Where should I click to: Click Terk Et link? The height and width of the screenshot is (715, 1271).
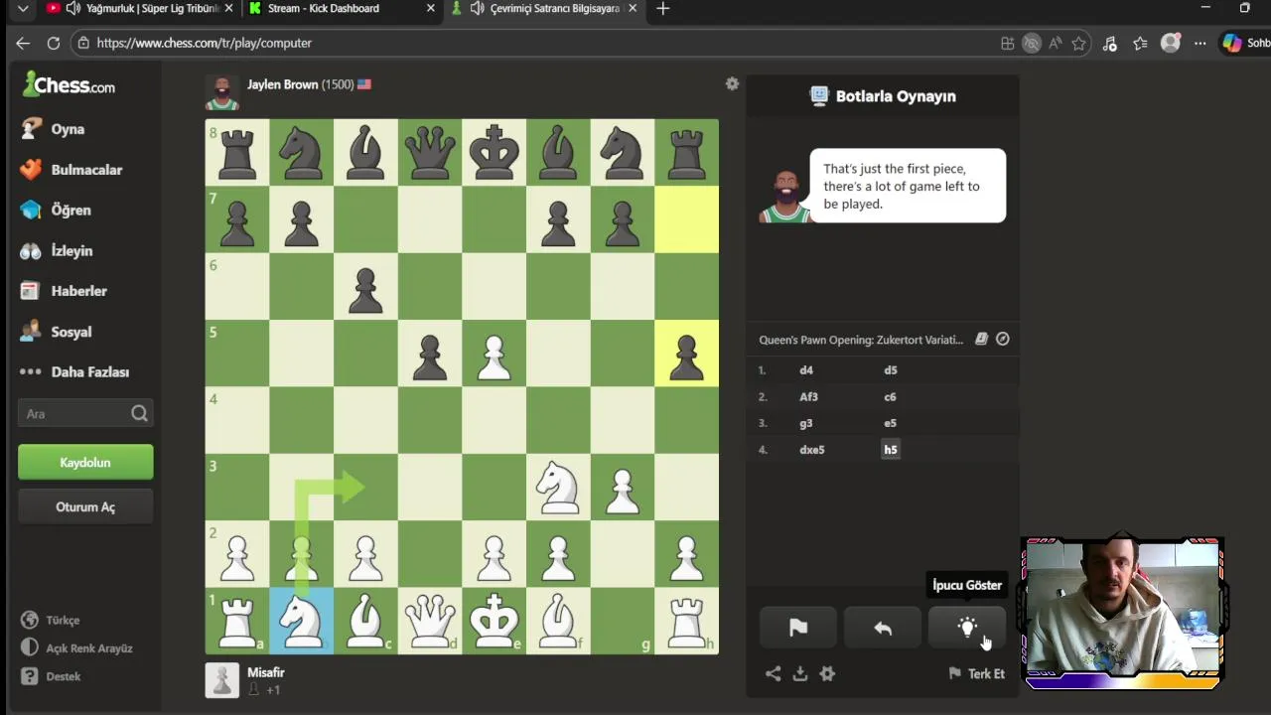[x=976, y=673]
